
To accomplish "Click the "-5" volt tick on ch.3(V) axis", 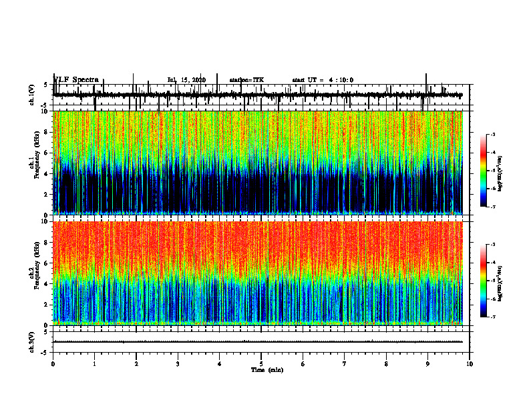I will pos(45,353).
